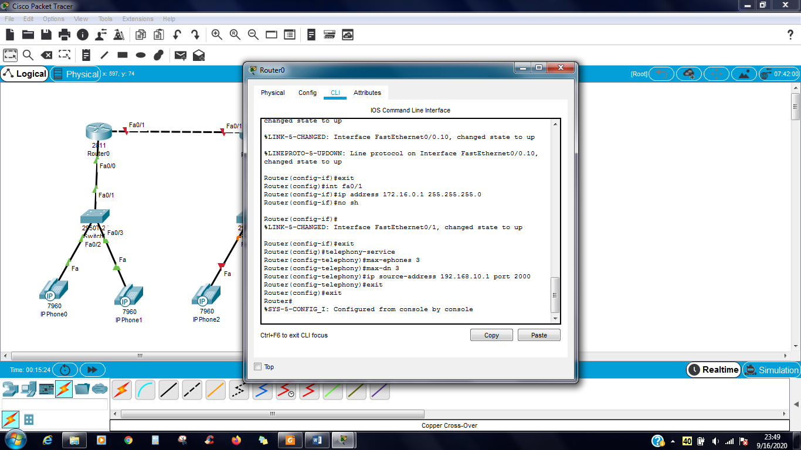Pick the Place Note tool
The width and height of the screenshot is (801, 450).
[x=86, y=55]
